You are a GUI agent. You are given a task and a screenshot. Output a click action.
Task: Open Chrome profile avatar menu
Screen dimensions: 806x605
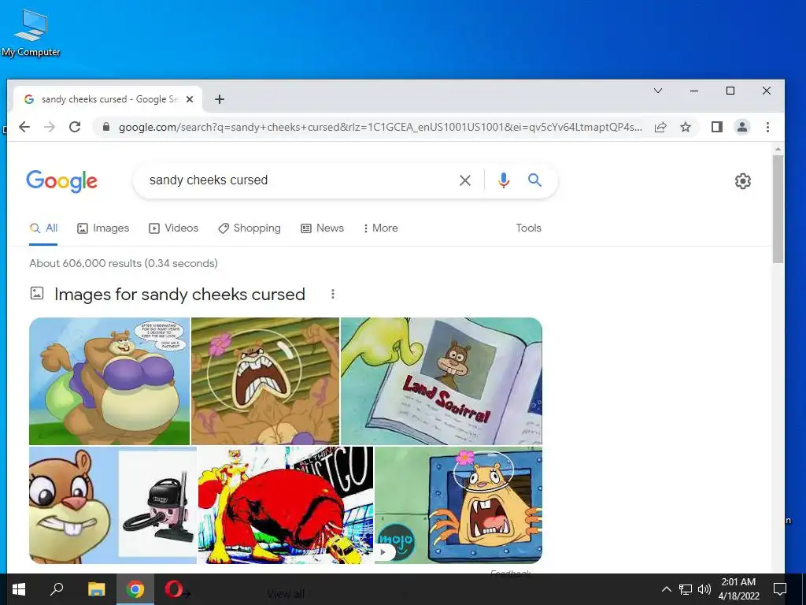point(741,127)
